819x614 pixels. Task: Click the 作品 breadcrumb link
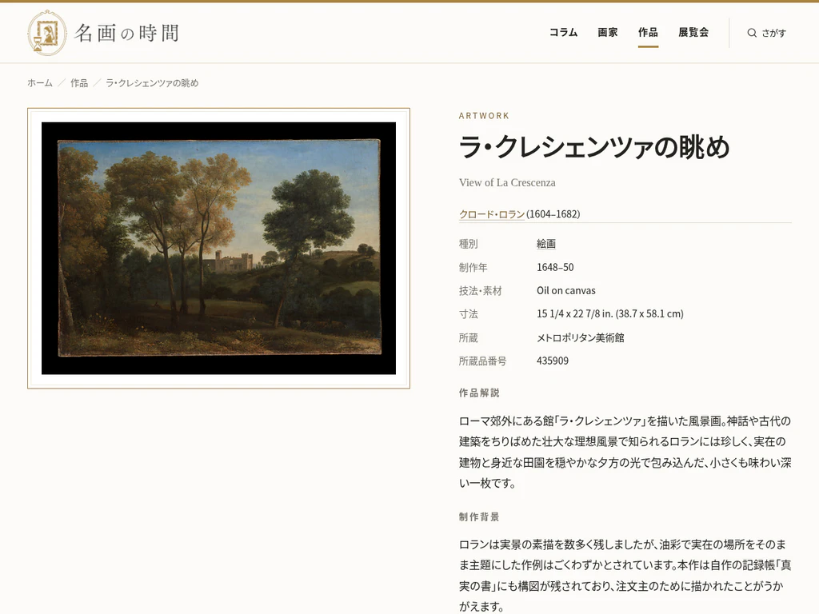pos(79,83)
